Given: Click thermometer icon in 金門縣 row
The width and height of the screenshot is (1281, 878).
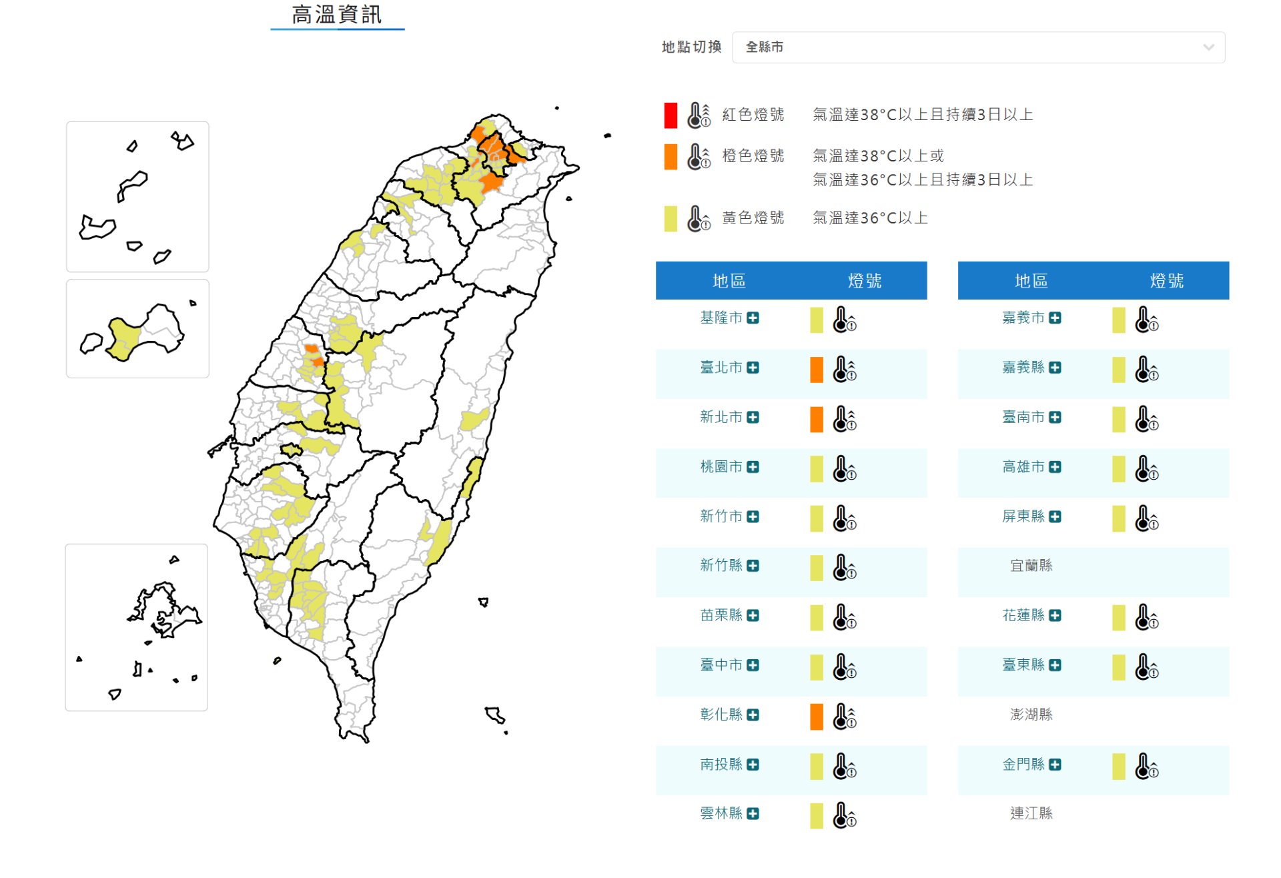Looking at the screenshot, I should pos(1146,766).
